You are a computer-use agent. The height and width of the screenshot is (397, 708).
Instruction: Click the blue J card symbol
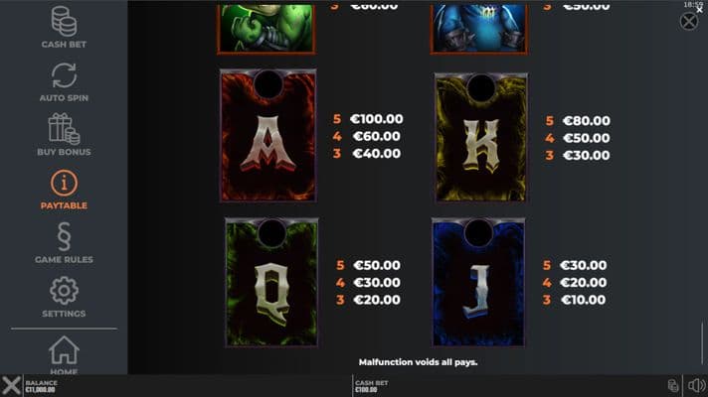[x=478, y=282]
